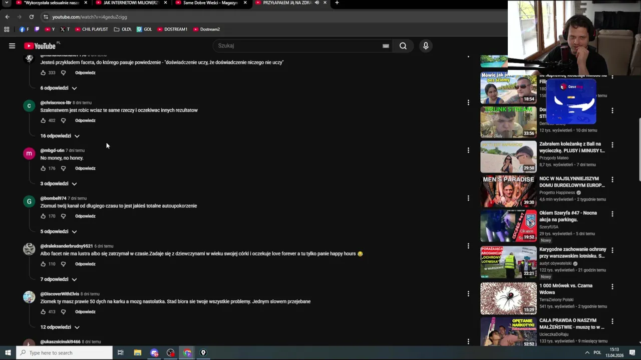
Task: Open the notification center in the system tray
Action: pos(632,353)
